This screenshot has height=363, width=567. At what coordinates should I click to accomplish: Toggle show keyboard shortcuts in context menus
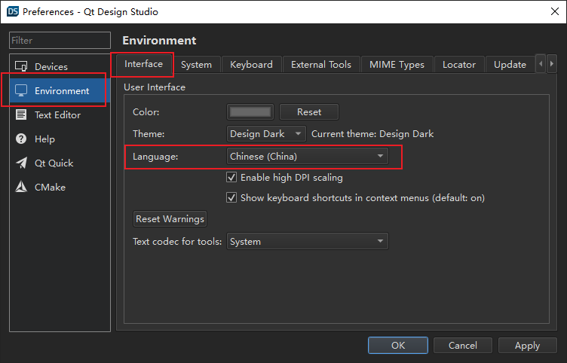(x=232, y=198)
